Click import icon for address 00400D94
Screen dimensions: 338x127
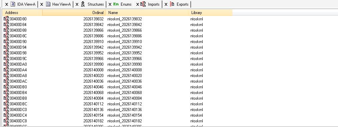tap(6, 47)
